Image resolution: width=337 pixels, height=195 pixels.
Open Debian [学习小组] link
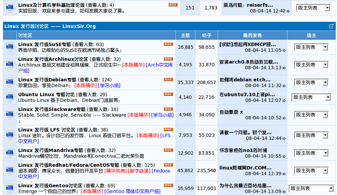click(109, 86)
